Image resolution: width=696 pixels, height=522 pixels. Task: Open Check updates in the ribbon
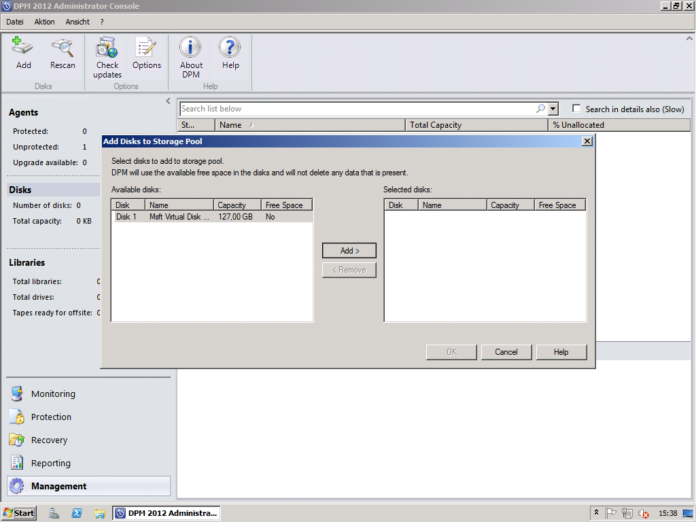click(x=107, y=58)
